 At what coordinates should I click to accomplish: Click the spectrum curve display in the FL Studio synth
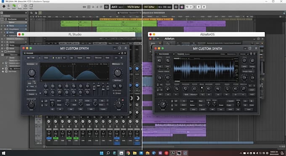(x=74, y=72)
